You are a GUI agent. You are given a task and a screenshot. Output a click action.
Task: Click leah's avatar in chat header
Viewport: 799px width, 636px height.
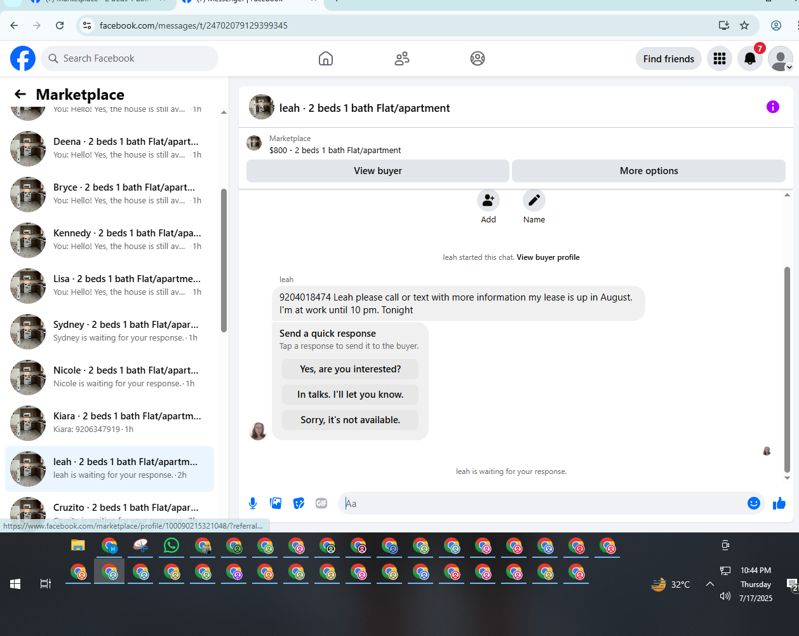point(262,107)
